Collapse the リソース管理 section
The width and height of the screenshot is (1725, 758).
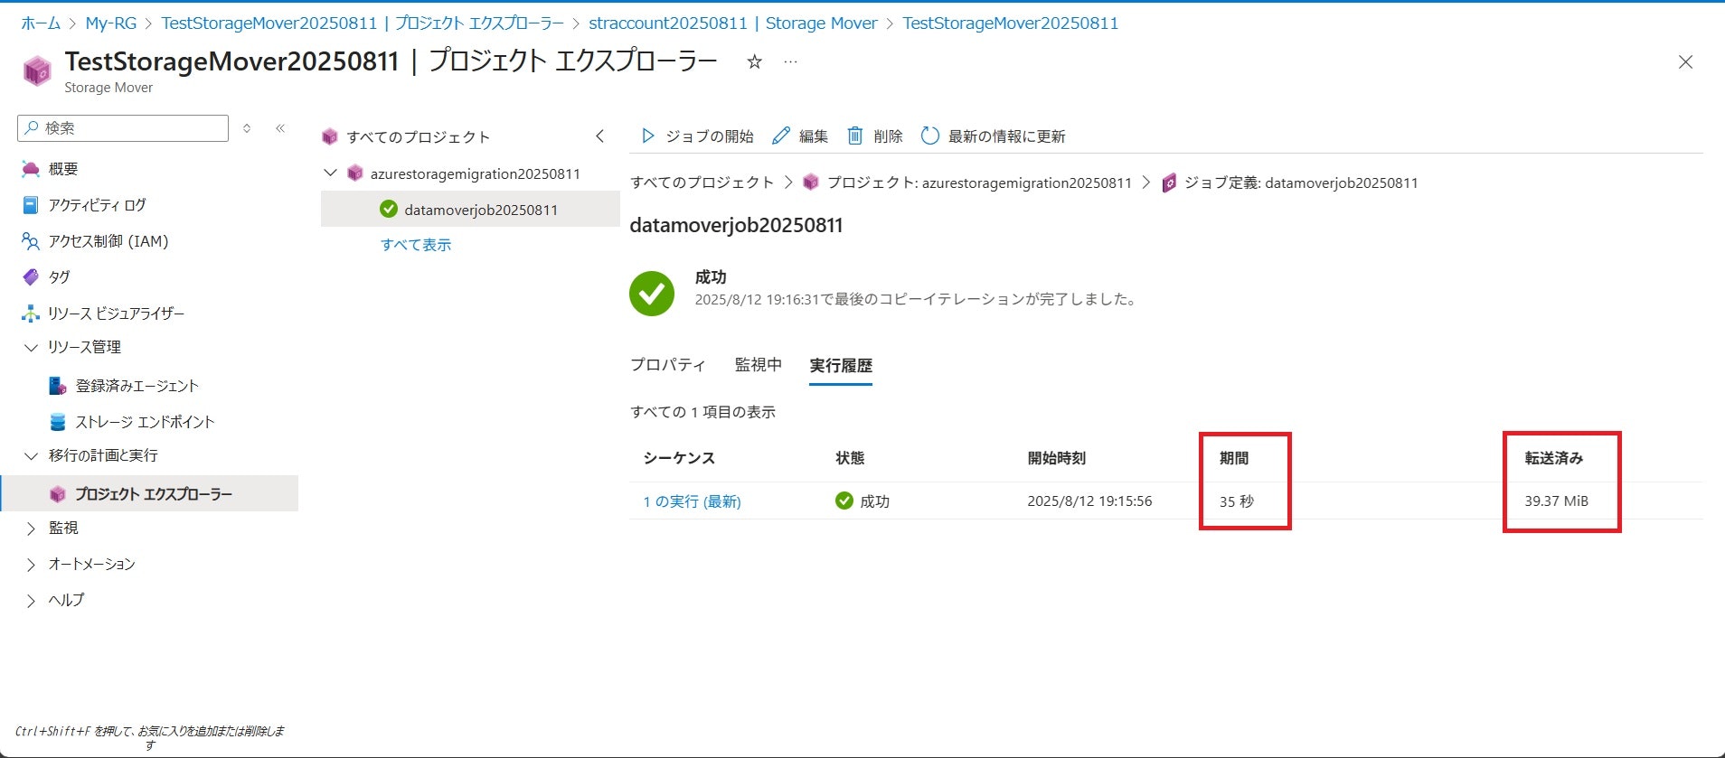coord(31,347)
